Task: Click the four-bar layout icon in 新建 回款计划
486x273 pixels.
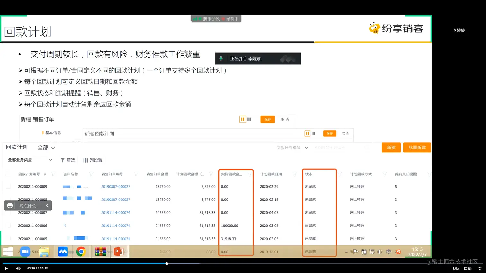Action: [313, 133]
